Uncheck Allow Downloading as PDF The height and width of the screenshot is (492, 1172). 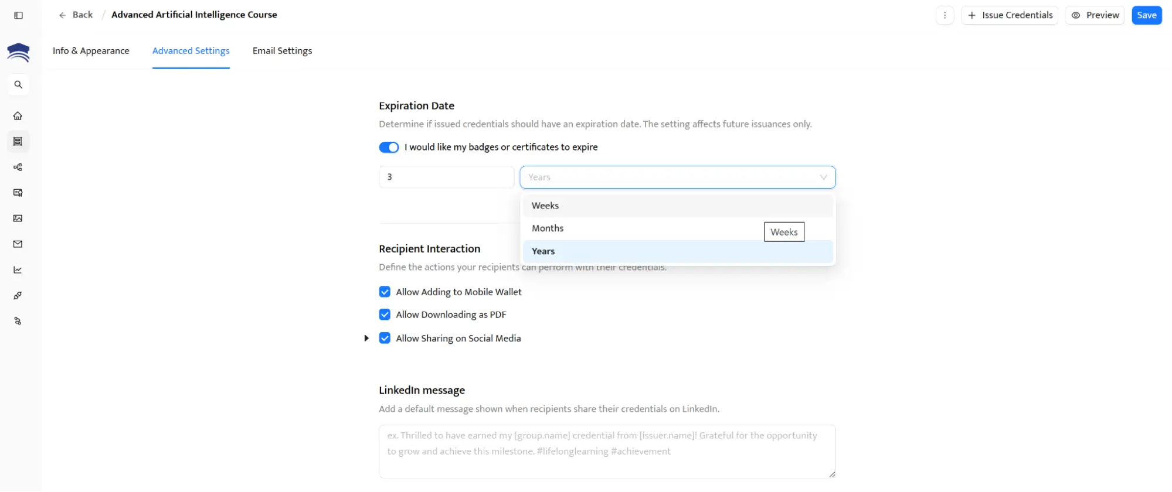pos(385,315)
